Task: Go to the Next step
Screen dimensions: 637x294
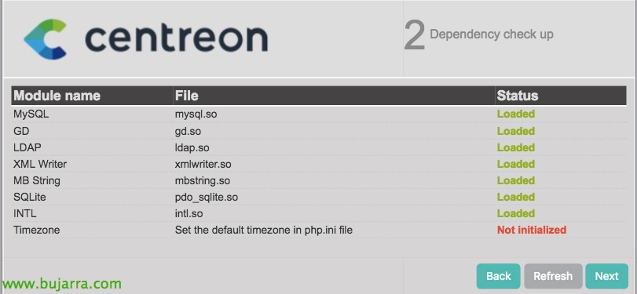Action: coord(606,276)
